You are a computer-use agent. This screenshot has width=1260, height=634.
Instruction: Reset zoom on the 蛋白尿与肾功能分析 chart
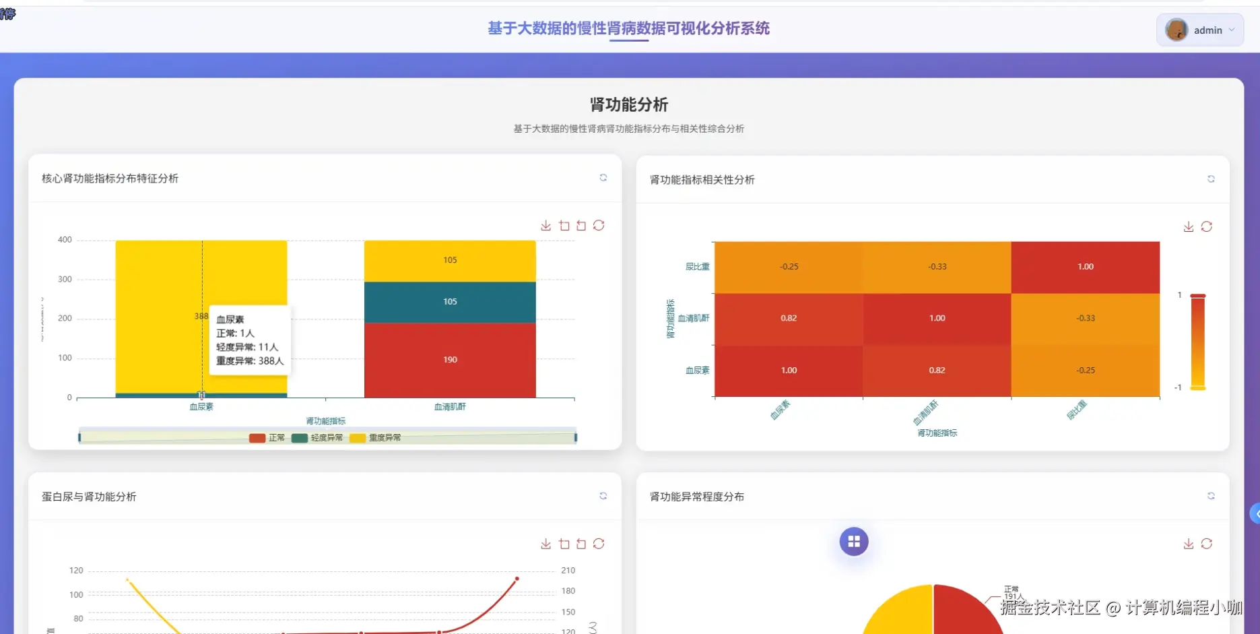[x=581, y=544]
